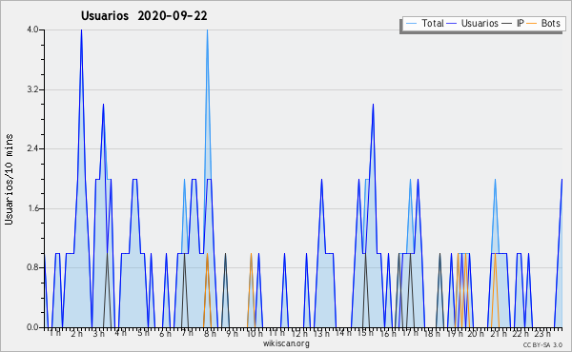Click the '10 h' x-axis label
The width and height of the screenshot is (572, 352).
[255, 333]
